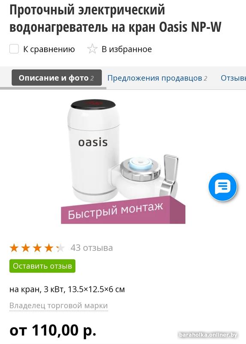Click the second orange rating star

26,248
